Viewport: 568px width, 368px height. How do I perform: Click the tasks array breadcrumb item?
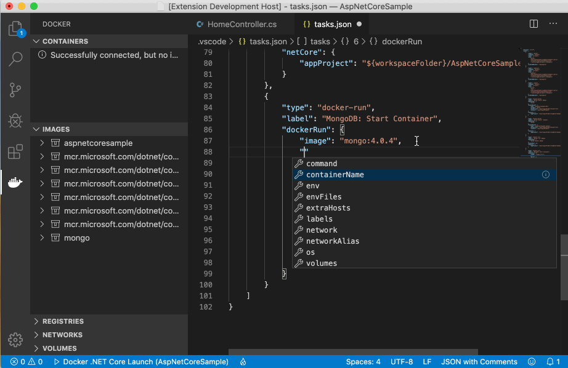[x=314, y=42]
